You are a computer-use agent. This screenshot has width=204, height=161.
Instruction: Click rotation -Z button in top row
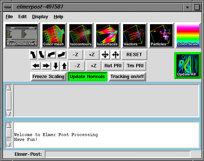point(75,55)
